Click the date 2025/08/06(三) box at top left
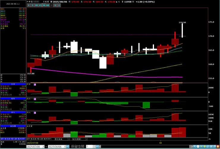Image resolution: width=220 pixels, height=149 pixels. click(13, 4)
